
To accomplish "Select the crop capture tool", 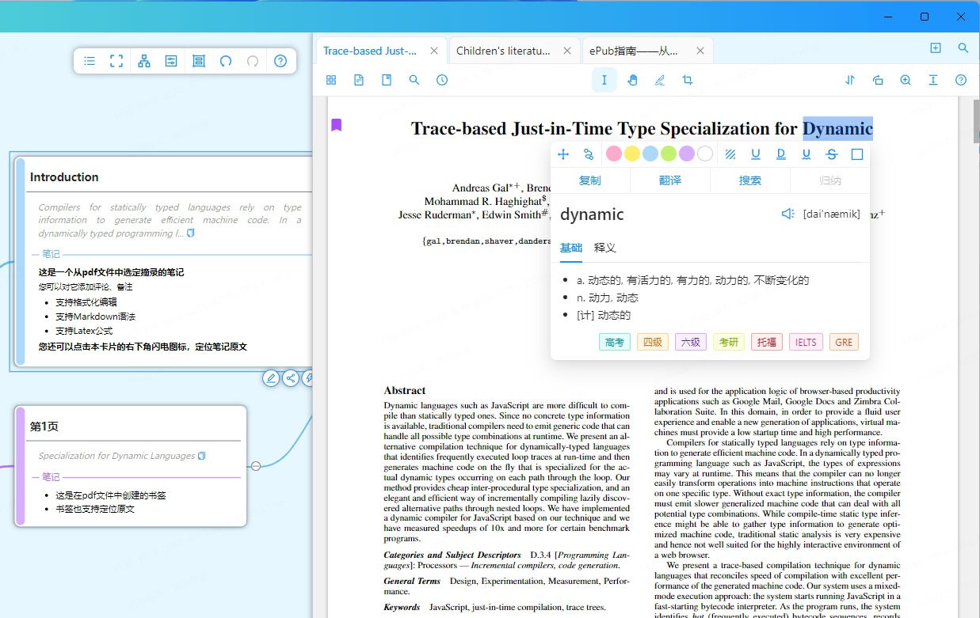I will [x=687, y=80].
